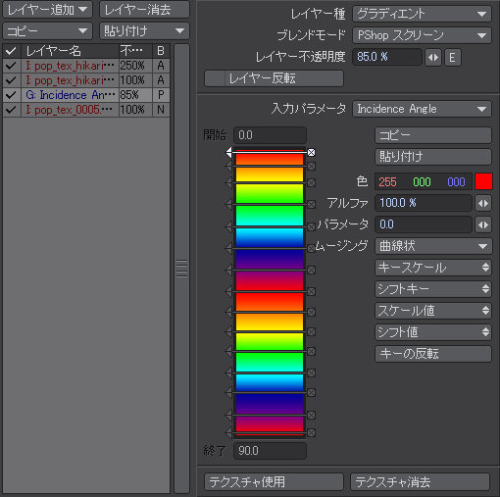Select the second gradient key arrow handle
Image resolution: width=500 pixels, height=497 pixels.
pyautogui.click(x=228, y=167)
